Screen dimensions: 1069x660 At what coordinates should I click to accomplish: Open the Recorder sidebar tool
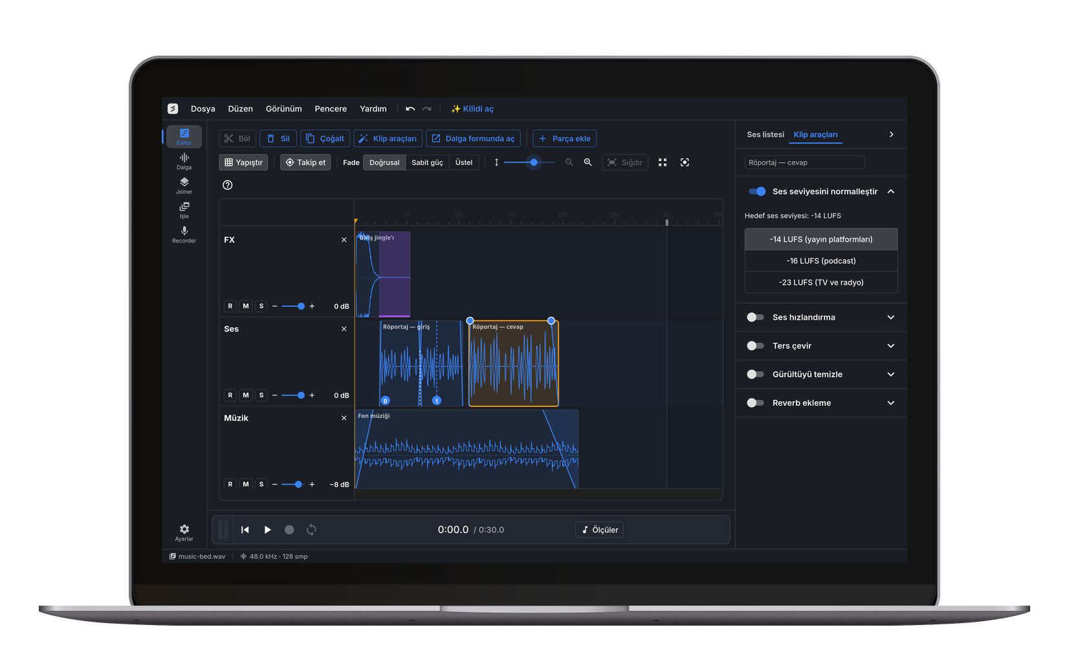click(x=184, y=235)
